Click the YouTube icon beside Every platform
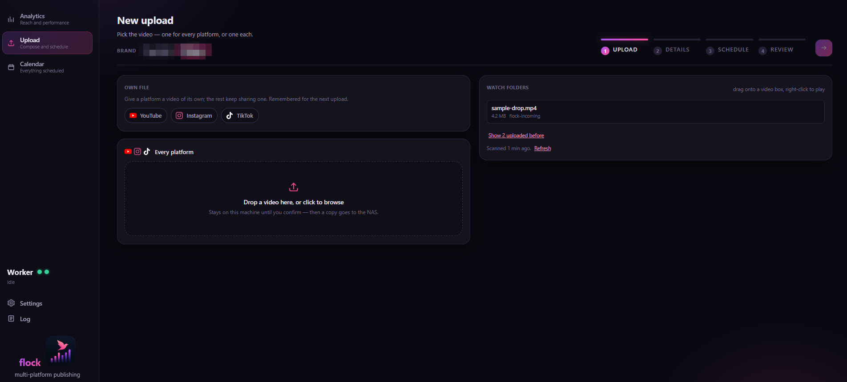This screenshot has width=847, height=382. pyautogui.click(x=128, y=151)
